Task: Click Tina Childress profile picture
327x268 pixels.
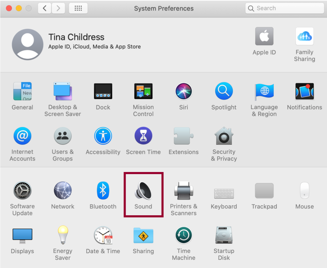Action: [x=28, y=44]
